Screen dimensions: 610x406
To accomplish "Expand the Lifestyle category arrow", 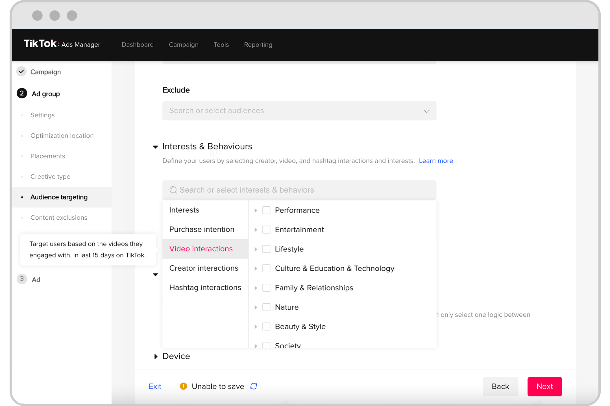I will click(256, 249).
